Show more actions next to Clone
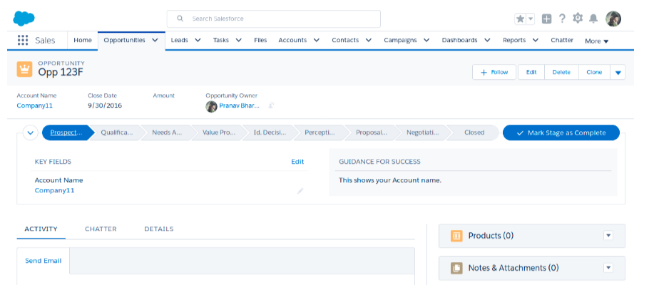 coord(618,72)
